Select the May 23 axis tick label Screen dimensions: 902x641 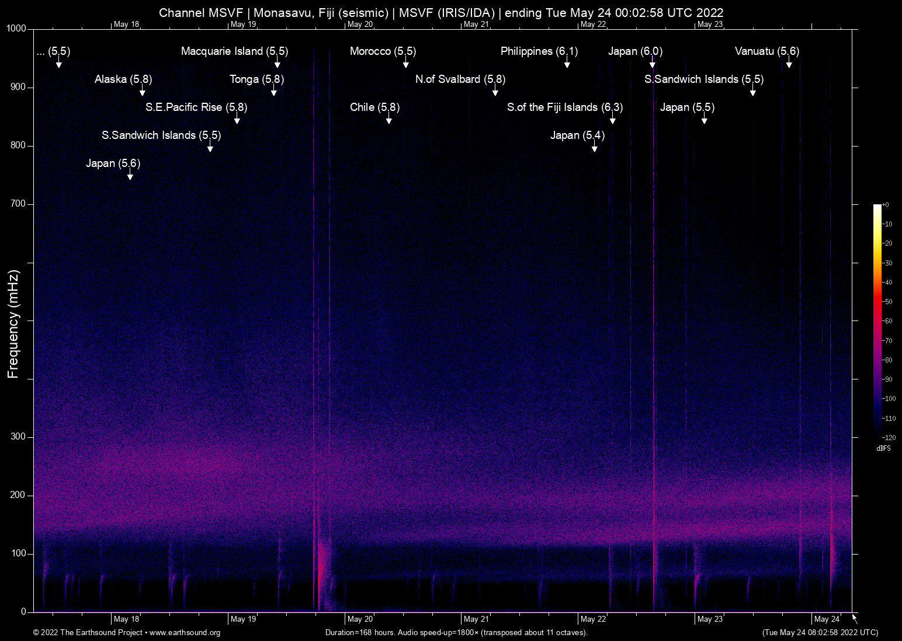(x=710, y=619)
